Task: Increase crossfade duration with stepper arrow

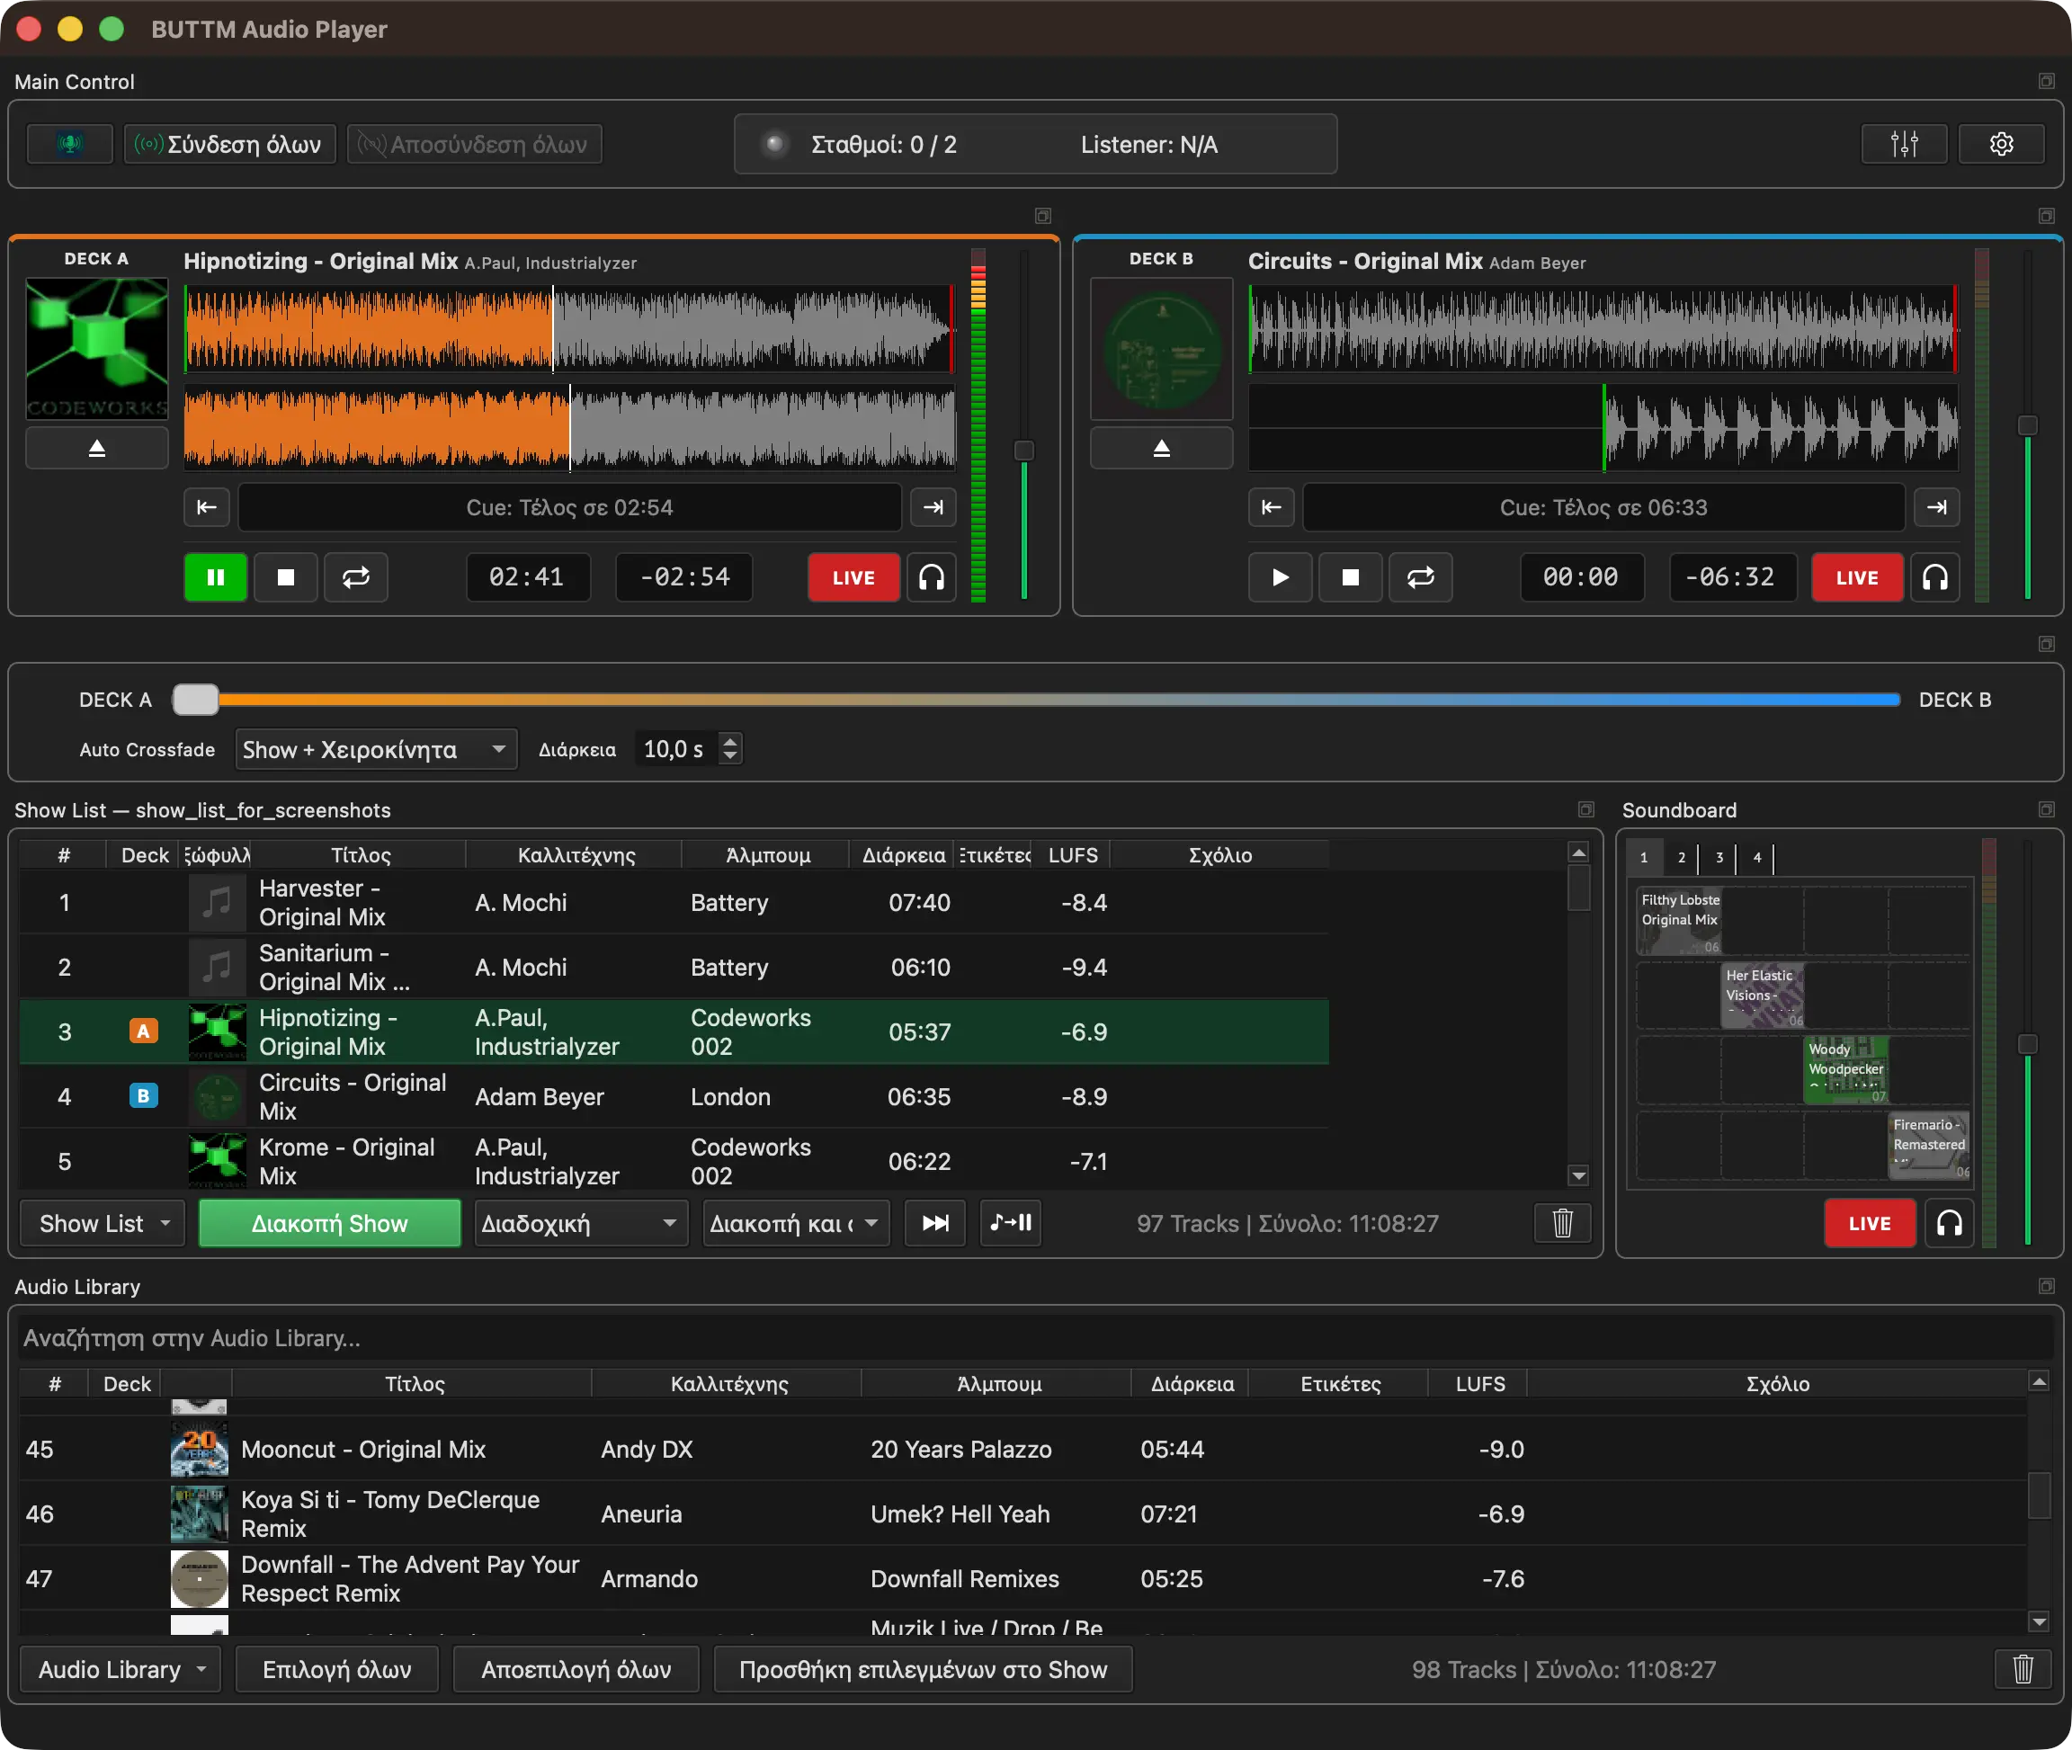Action: [x=730, y=740]
